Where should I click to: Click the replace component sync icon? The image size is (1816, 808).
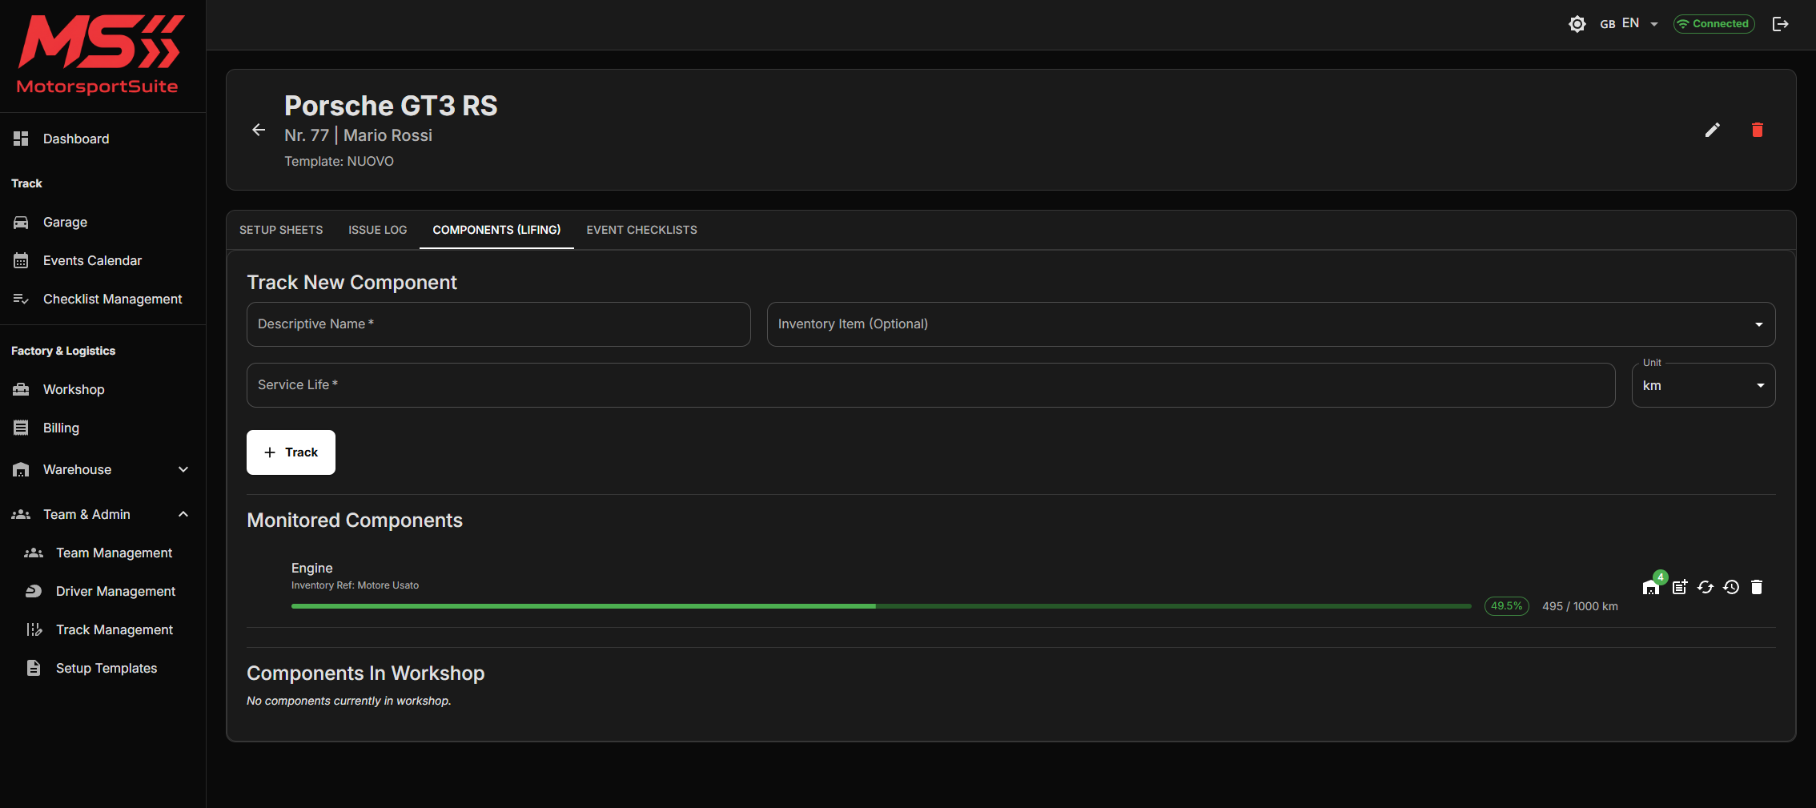point(1705,587)
